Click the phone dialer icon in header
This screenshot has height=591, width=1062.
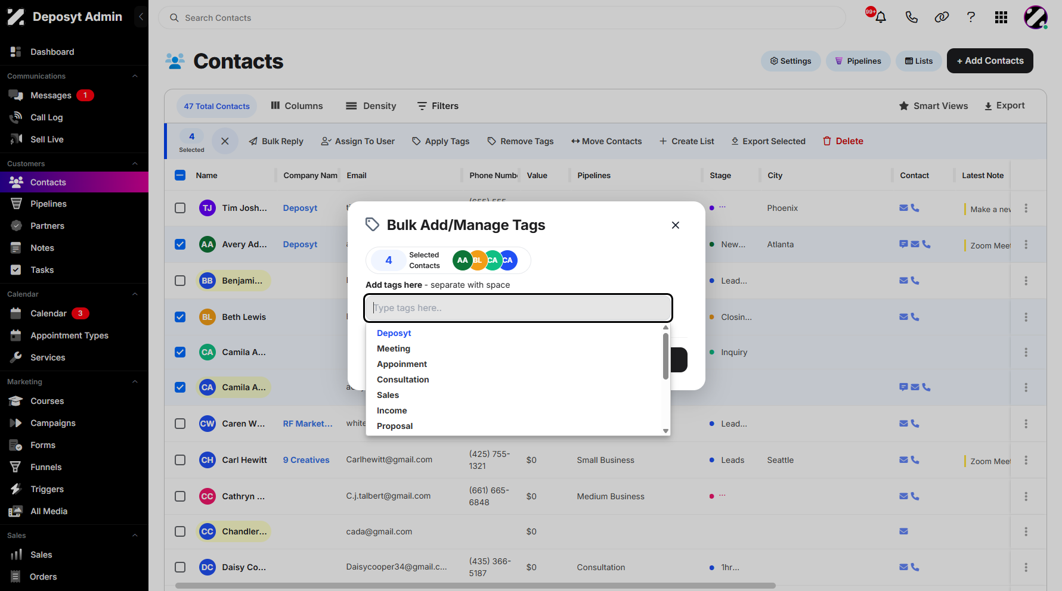[911, 17]
